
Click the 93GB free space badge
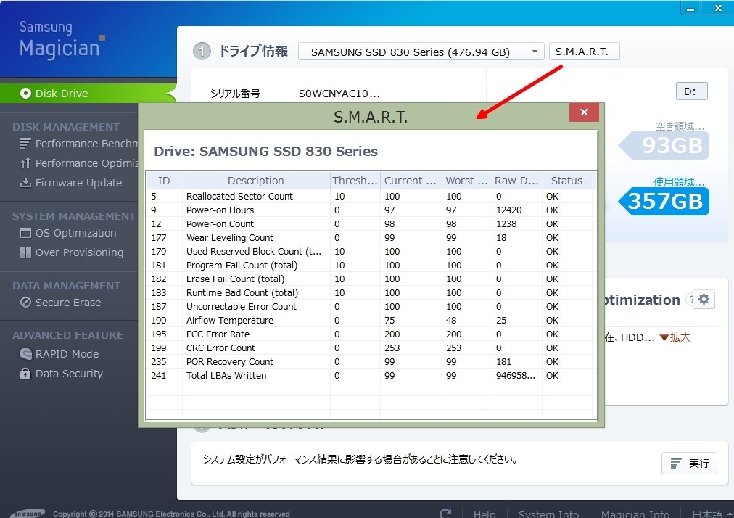click(x=664, y=145)
